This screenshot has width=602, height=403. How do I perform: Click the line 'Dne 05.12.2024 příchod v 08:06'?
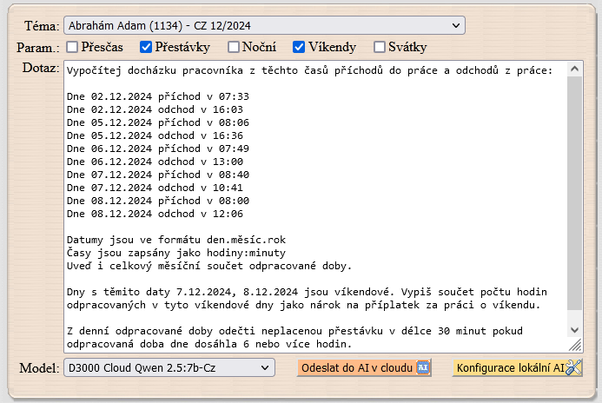[x=158, y=122]
